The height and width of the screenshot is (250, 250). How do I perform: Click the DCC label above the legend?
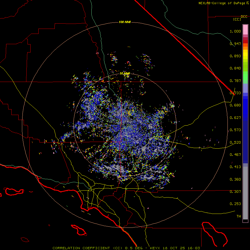point(244,17)
